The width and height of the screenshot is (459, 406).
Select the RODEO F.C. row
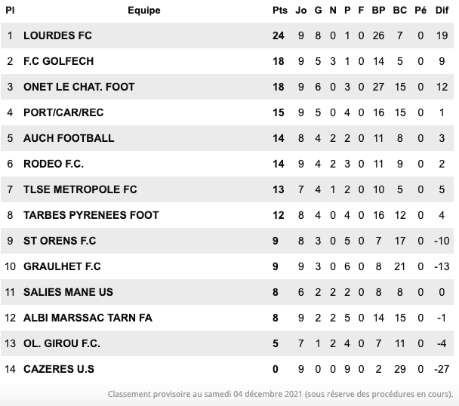click(x=54, y=164)
